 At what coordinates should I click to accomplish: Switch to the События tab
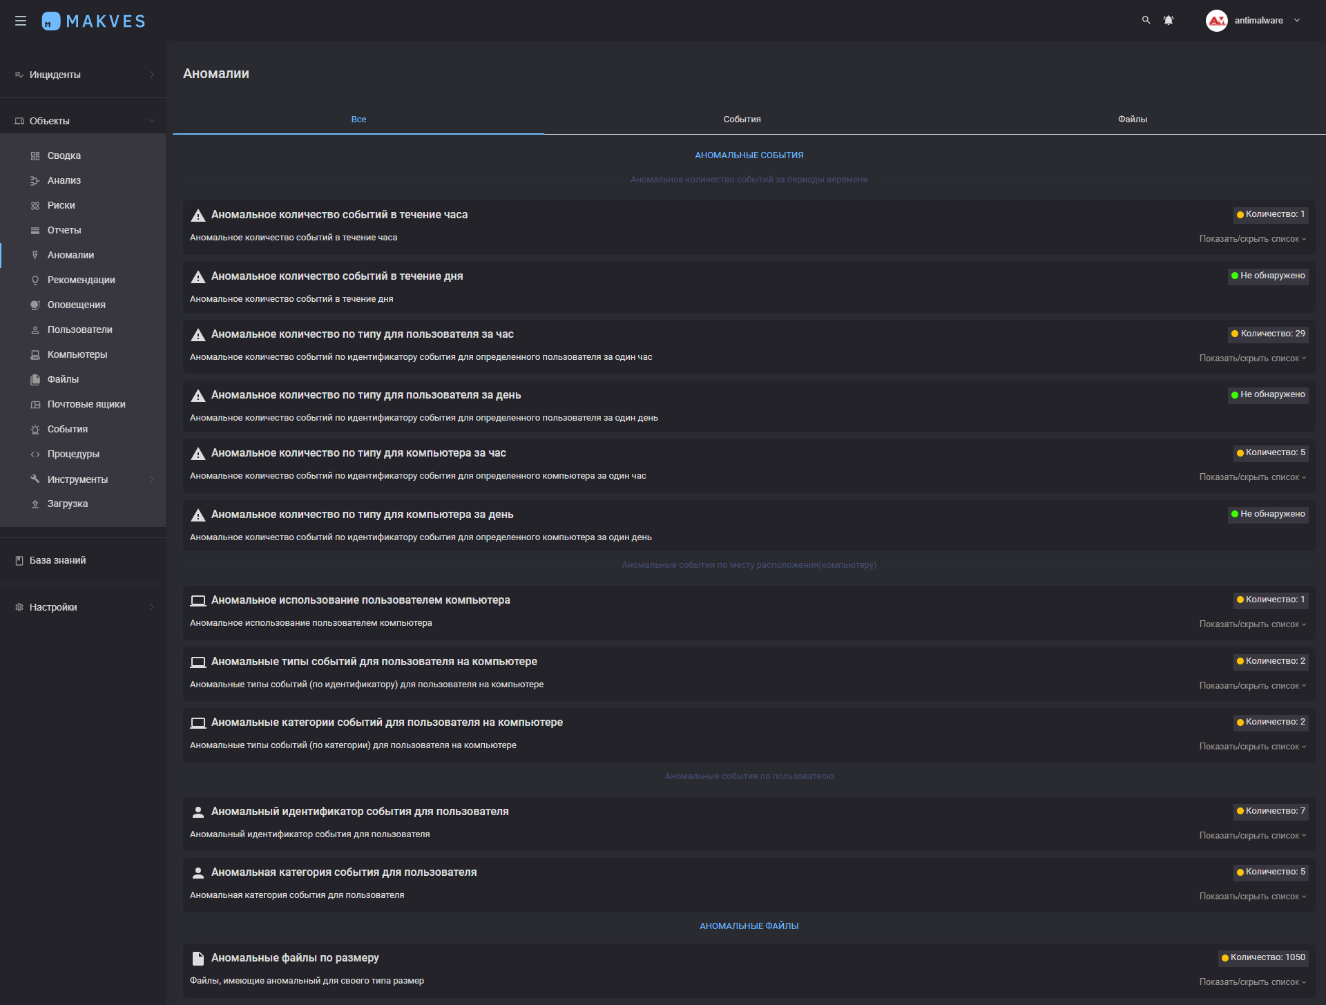(742, 119)
